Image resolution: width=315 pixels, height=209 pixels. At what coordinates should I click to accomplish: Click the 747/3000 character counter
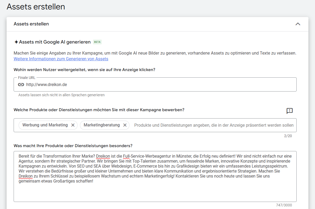[284, 205]
